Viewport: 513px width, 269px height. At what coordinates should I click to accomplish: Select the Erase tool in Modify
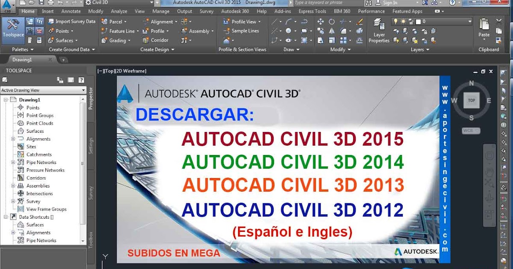click(x=360, y=21)
